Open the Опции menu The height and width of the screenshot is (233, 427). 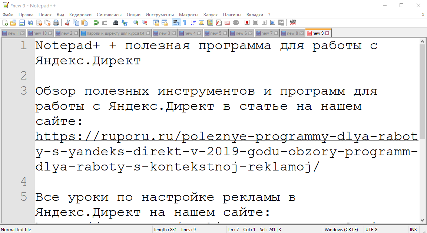coord(134,15)
